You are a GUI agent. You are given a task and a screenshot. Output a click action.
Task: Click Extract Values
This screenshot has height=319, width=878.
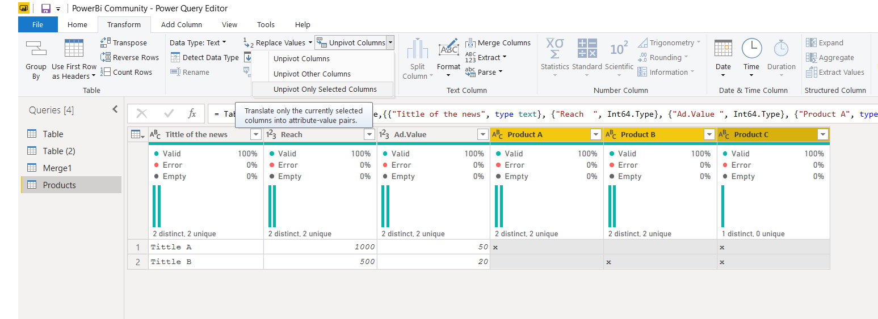835,72
